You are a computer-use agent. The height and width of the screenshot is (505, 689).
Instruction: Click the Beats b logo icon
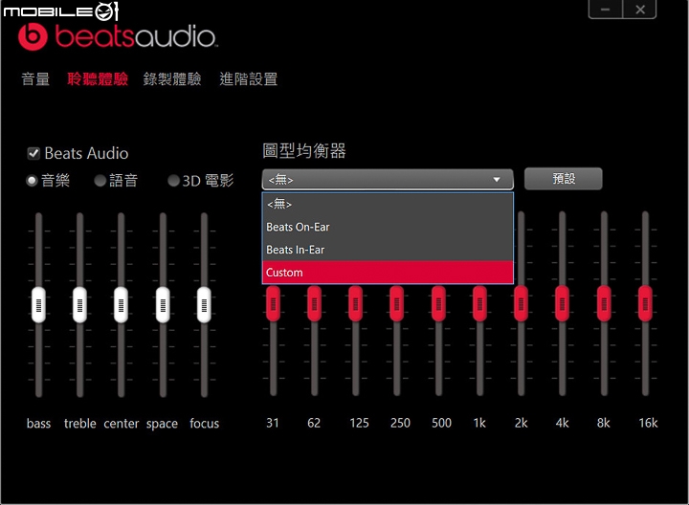tap(33, 37)
